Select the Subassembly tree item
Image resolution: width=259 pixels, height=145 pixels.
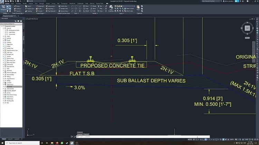(x=10, y=89)
